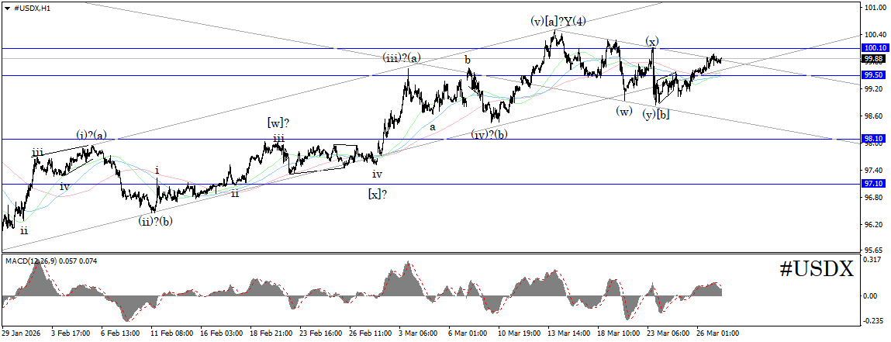
Task: Click the 26 Mar 01:00 time label
Action: click(718, 333)
